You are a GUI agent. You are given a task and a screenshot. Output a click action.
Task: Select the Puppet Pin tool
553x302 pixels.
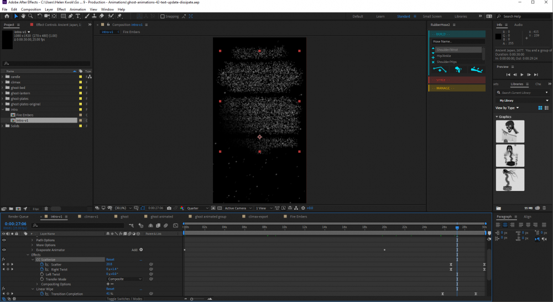120,16
